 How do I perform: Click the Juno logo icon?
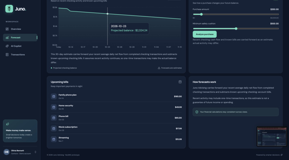pos(9,9)
